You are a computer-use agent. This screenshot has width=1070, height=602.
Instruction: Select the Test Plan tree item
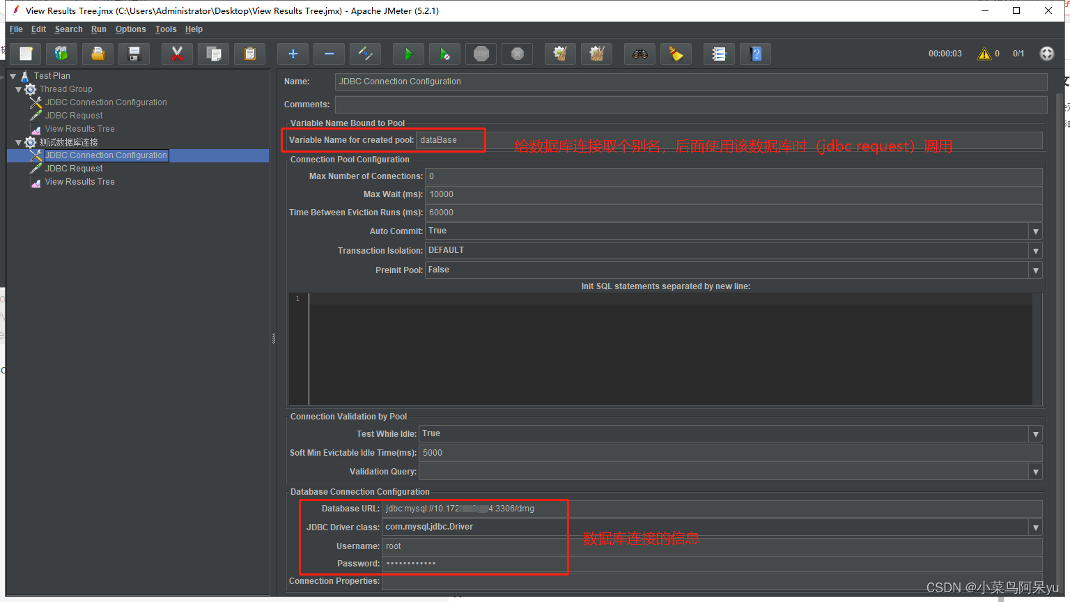pos(52,76)
